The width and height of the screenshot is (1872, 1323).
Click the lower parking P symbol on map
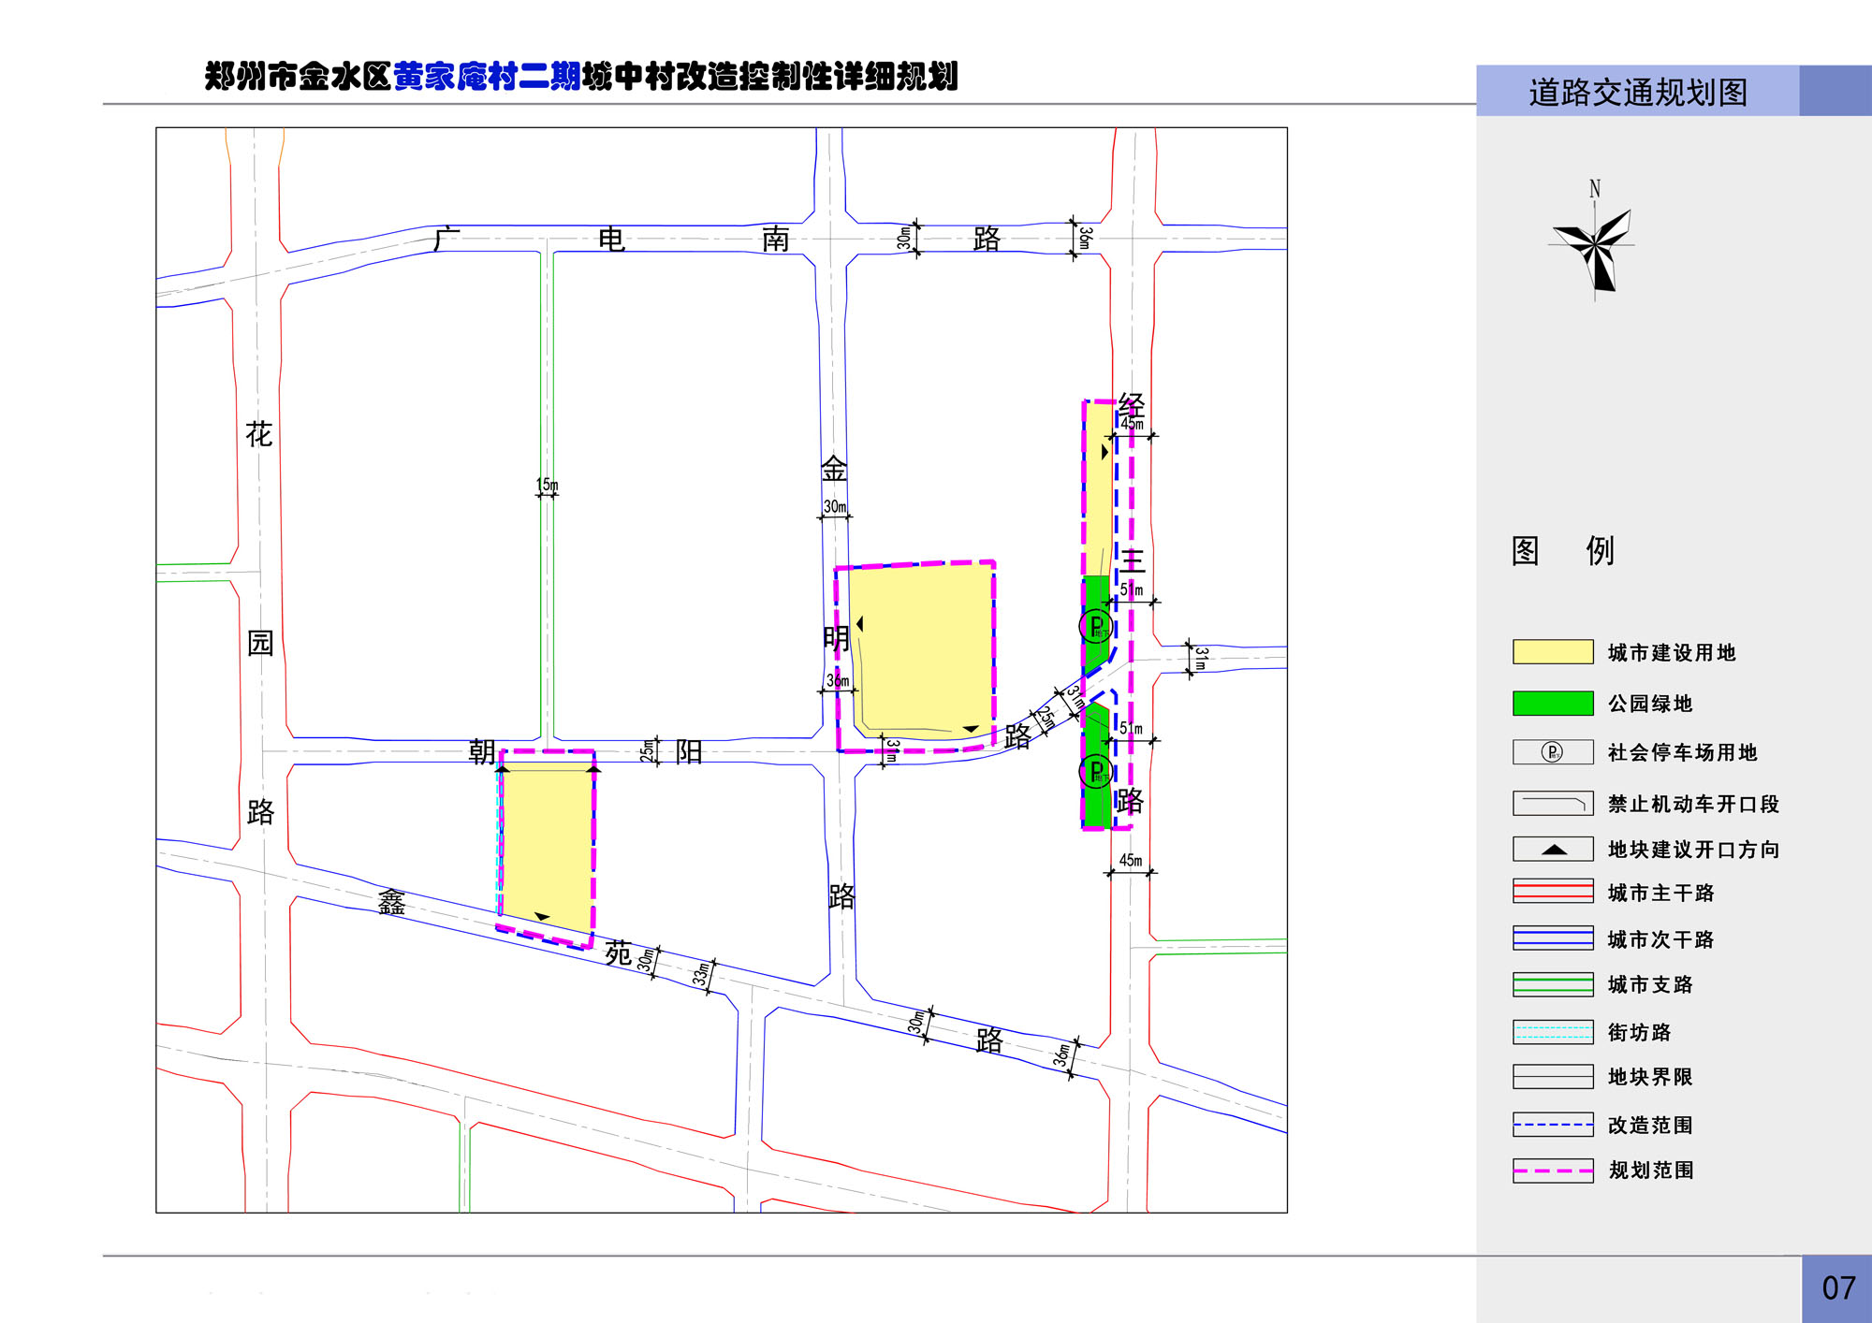pos(1095,772)
